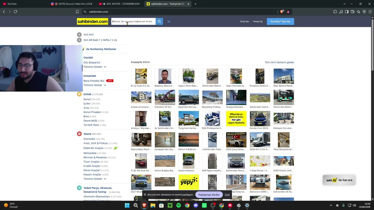
Task: Expand Tümünü Göster under Vasıta
Action: click(x=95, y=179)
